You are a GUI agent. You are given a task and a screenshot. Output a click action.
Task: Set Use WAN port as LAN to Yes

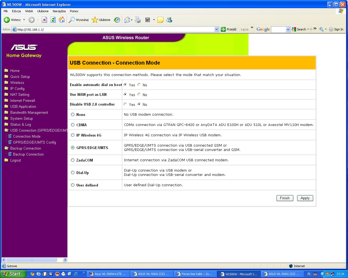pos(125,94)
